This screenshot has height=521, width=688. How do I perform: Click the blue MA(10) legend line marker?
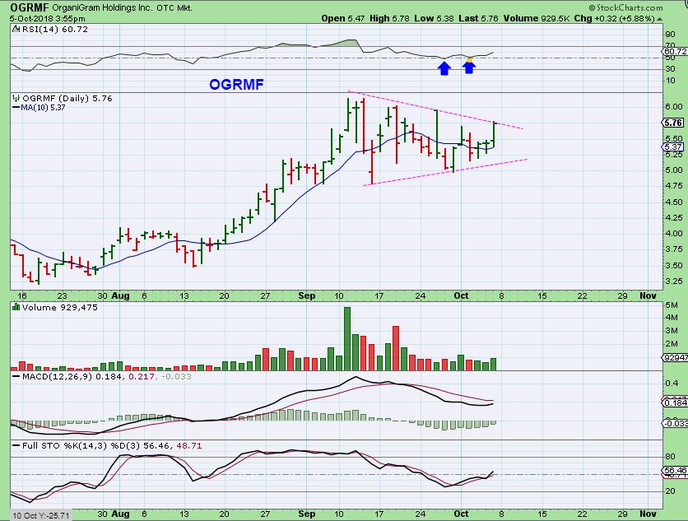pos(16,108)
